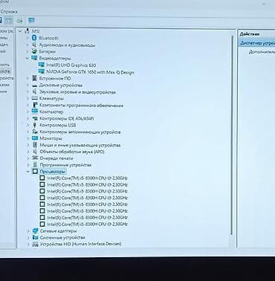Click the Устройства HID category icon
The height and width of the screenshot is (281, 275).
click(x=36, y=245)
